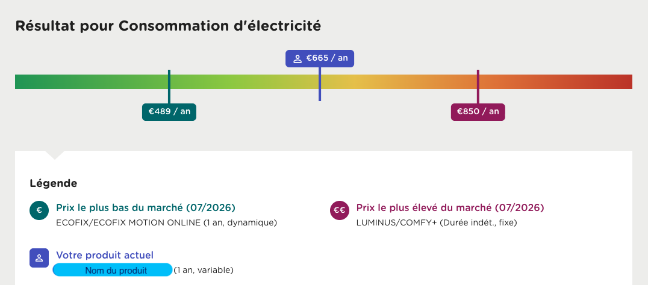Click 'Votre produit actuel' heading
Screen dimensions: 648x285
click(105, 256)
